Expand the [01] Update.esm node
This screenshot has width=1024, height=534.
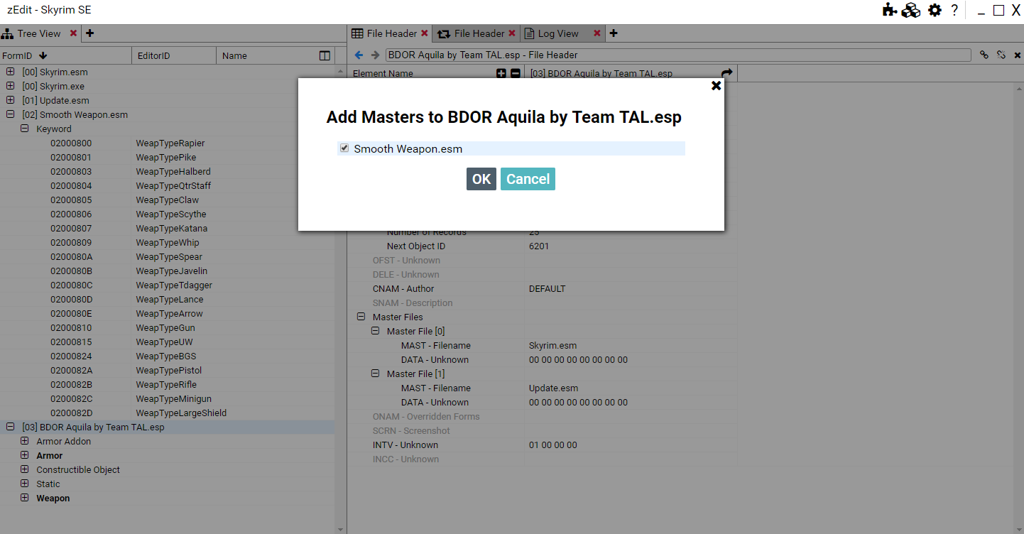point(11,100)
